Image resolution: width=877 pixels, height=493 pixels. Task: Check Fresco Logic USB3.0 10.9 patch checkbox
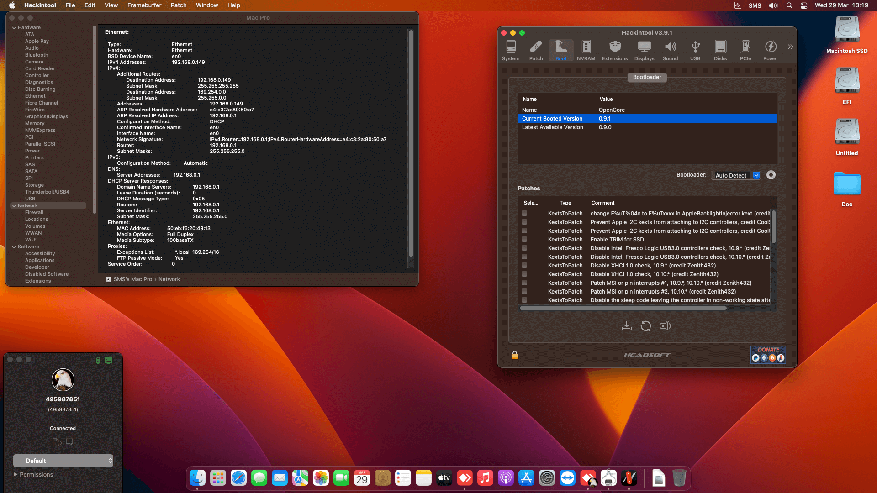(524, 248)
